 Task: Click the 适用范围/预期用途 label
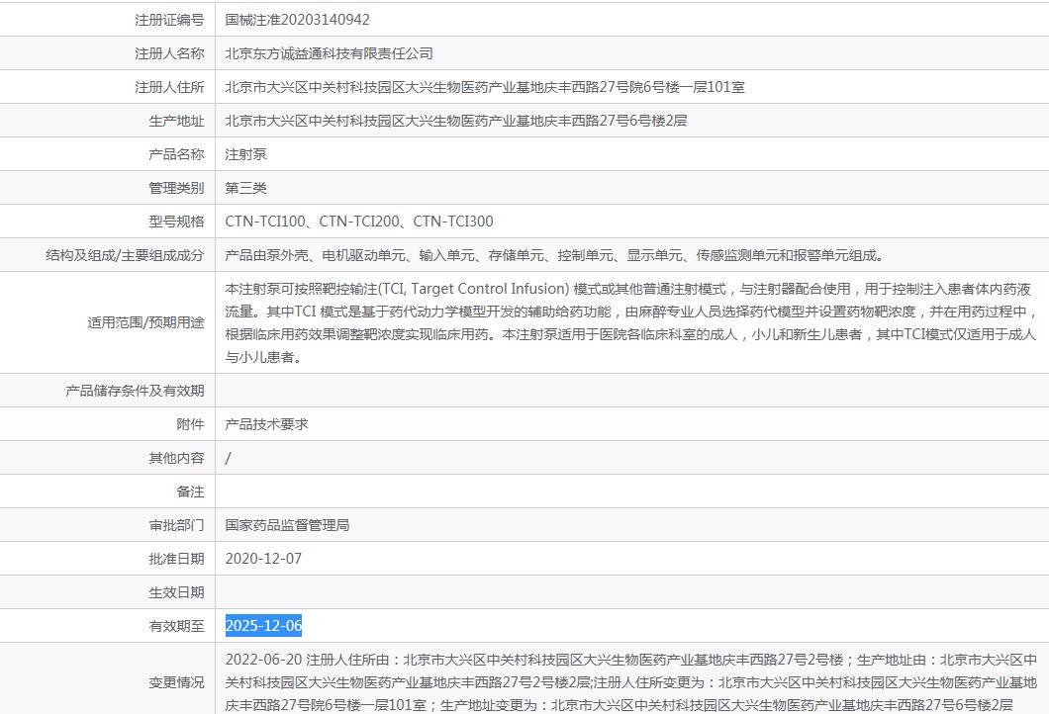point(145,323)
